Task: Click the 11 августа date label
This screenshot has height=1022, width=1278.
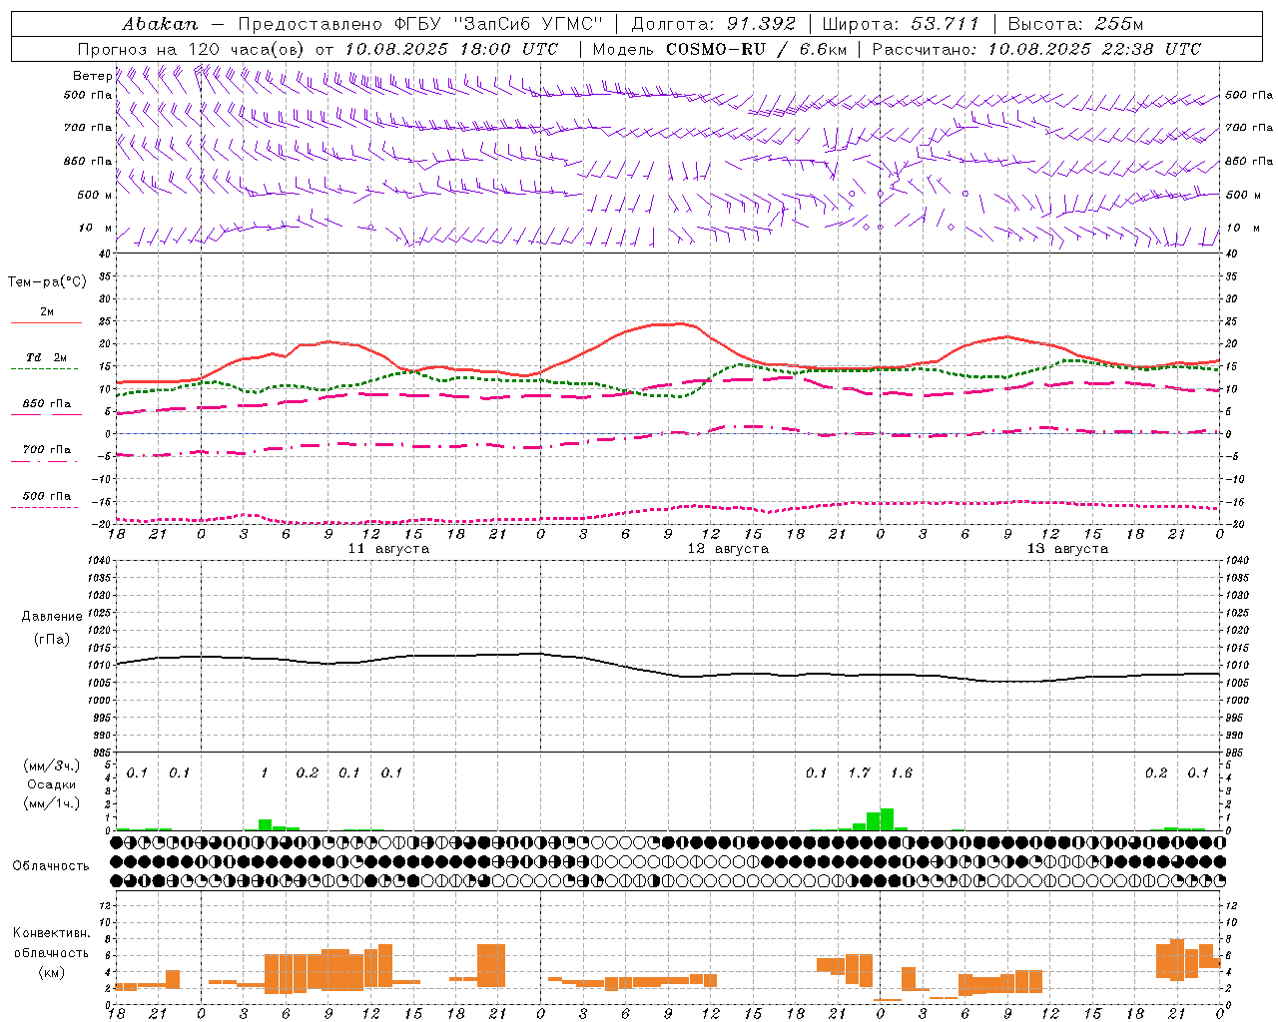Action: click(388, 549)
